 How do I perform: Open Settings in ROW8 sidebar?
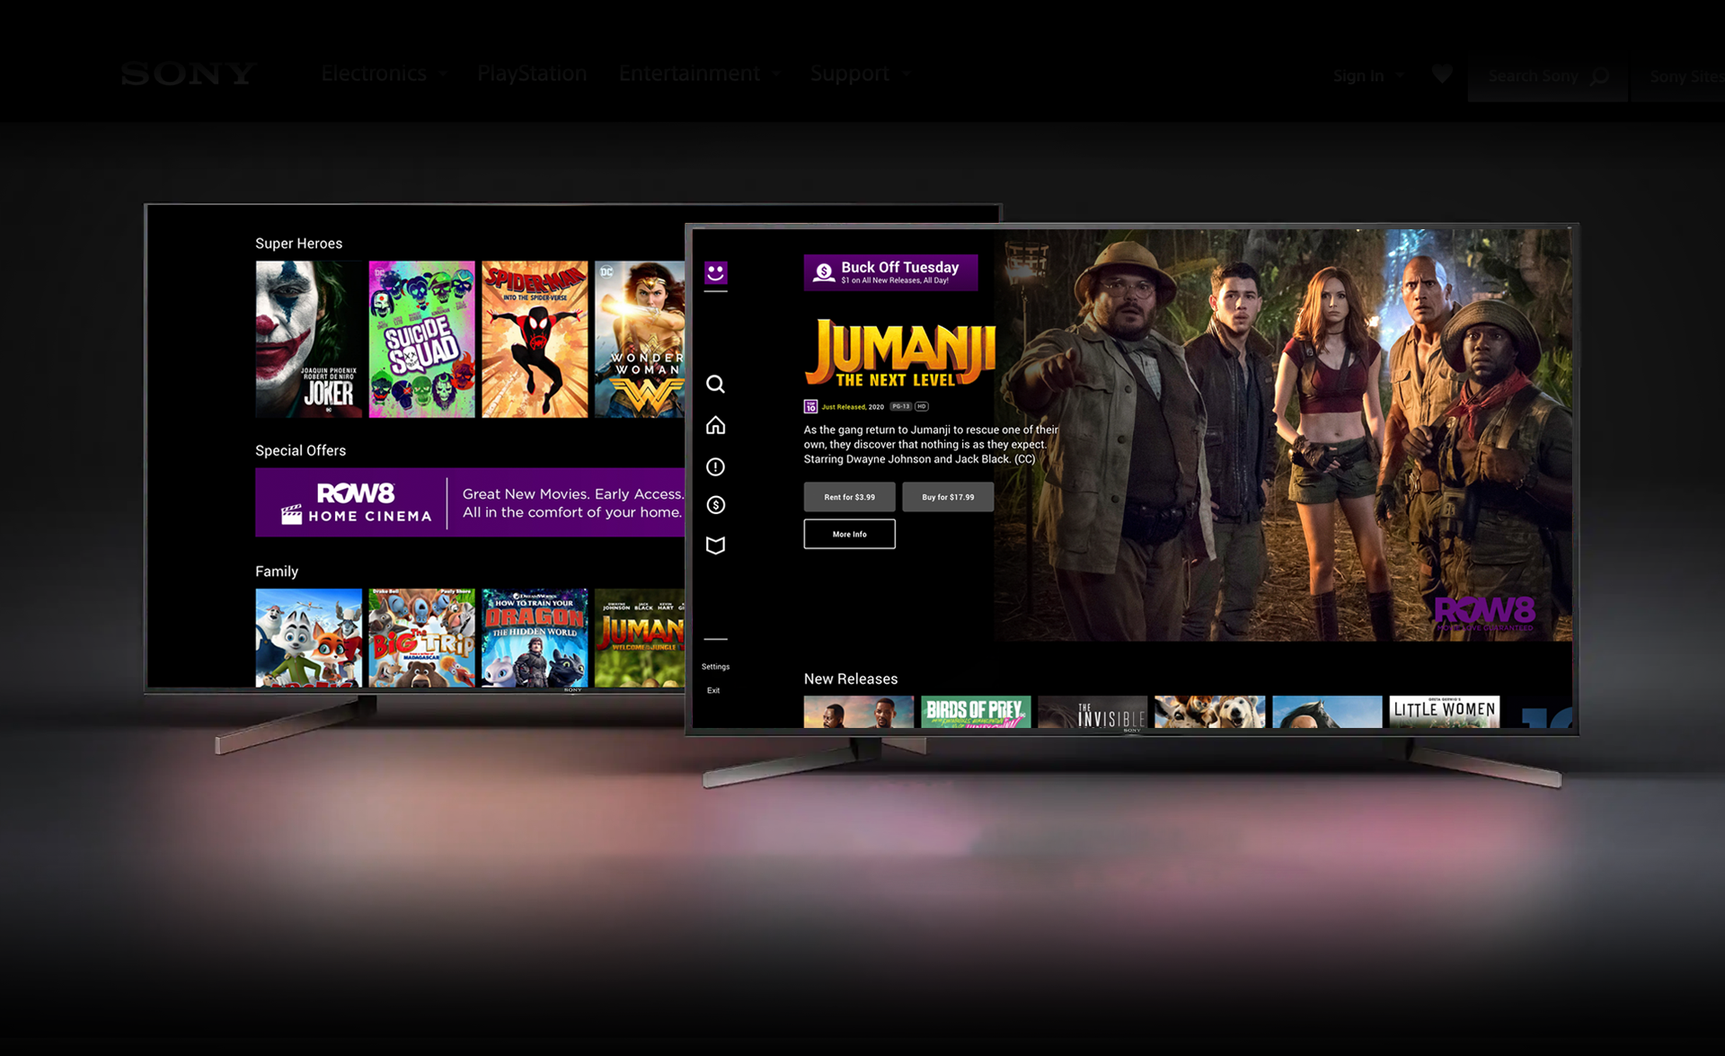click(715, 667)
